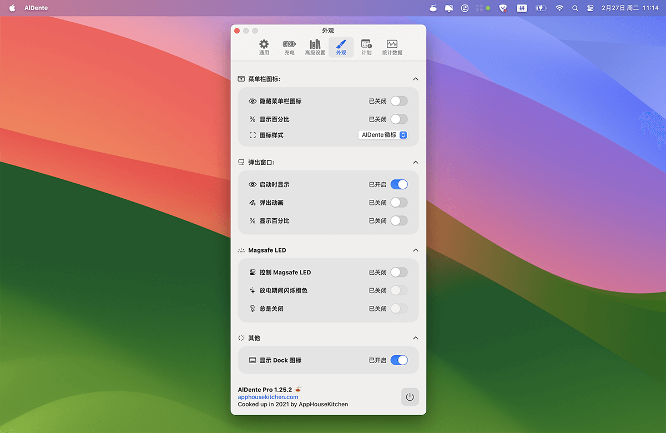Click the sync arrows icon in the menu bar
This screenshot has width=666, height=433.
point(464,8)
